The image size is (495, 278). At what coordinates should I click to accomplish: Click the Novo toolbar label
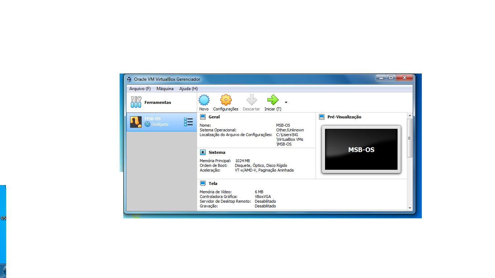(204, 109)
